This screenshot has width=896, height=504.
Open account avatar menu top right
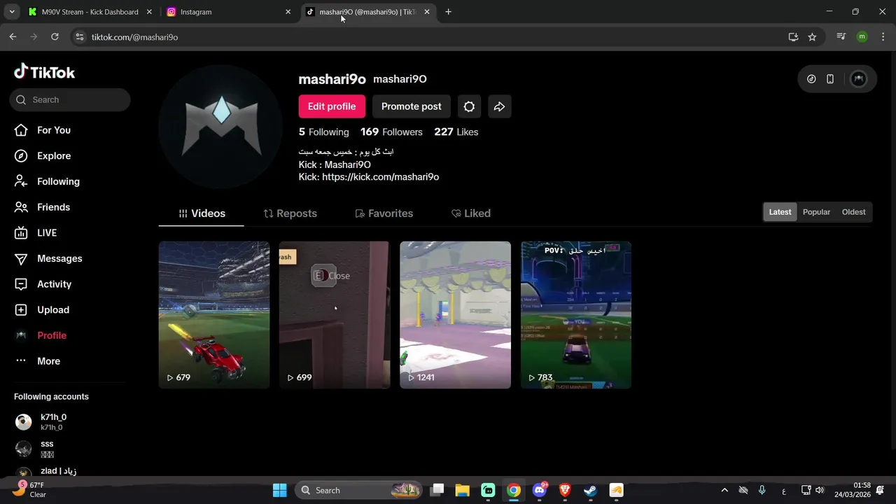[858, 79]
